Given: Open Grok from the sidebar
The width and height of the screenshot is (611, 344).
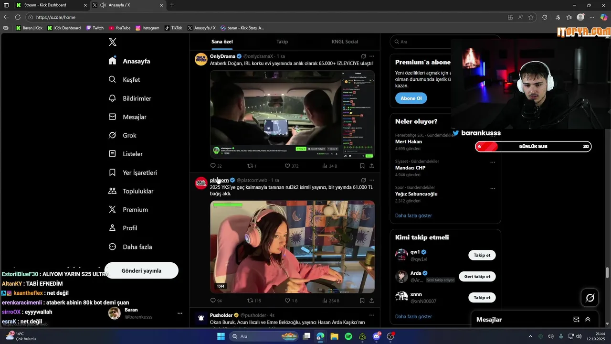Looking at the screenshot, I should (123, 136).
